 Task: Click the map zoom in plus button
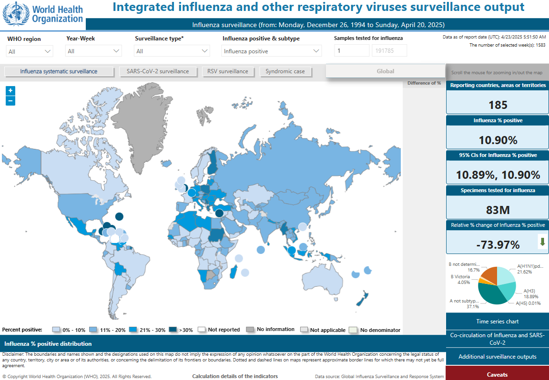[10, 90]
